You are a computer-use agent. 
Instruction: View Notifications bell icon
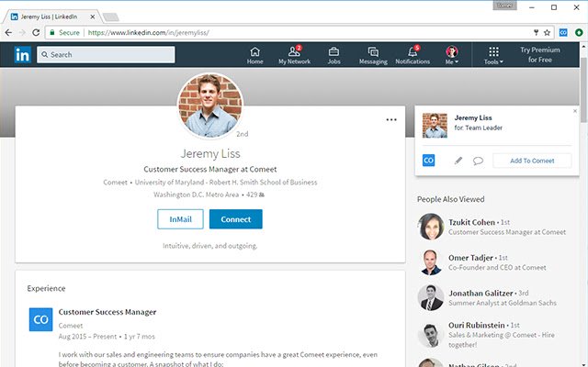[413, 54]
